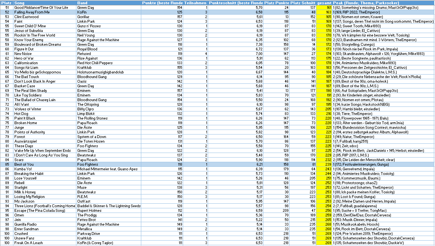Select the band cell 'Holstuonarmusigbigbandclub'
This screenshot has width=435, height=246.
[x=109, y=72]
